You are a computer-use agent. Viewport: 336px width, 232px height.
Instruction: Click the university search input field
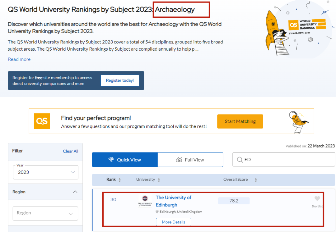[284, 160]
